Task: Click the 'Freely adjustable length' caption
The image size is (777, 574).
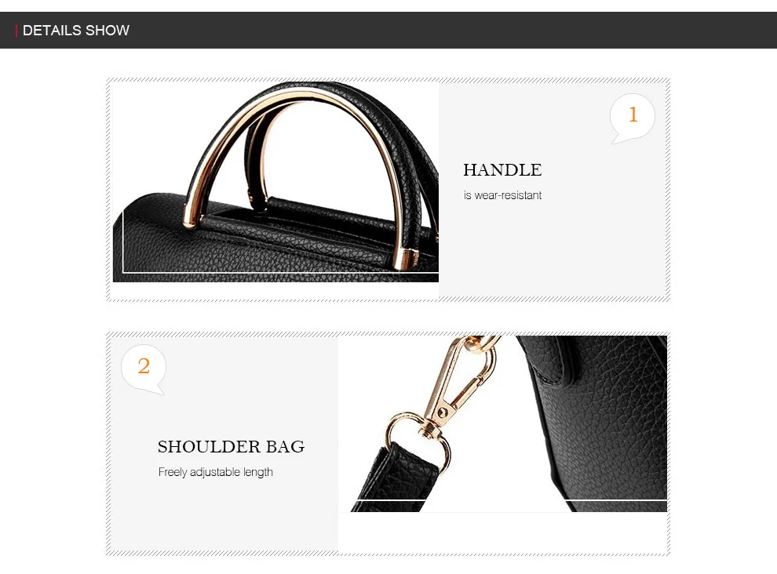Action: tap(216, 472)
